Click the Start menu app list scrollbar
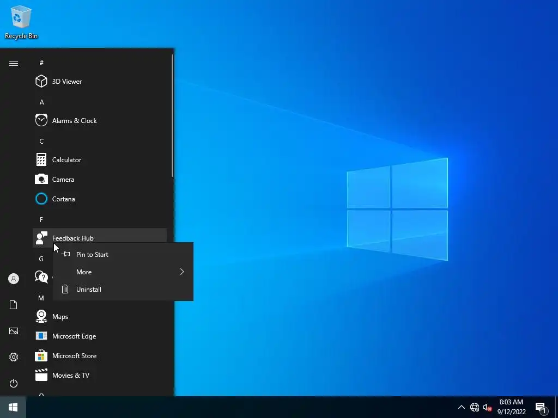 coord(172,115)
